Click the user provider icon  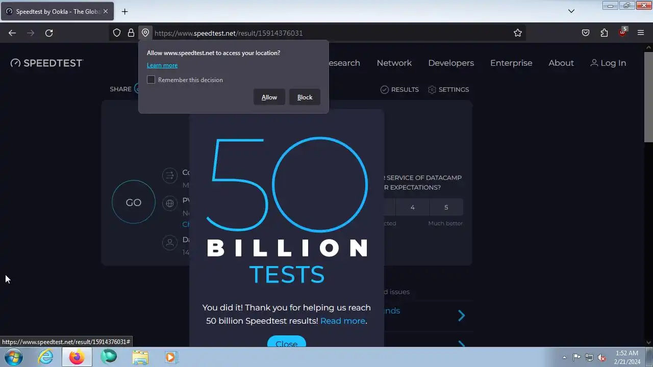click(169, 243)
